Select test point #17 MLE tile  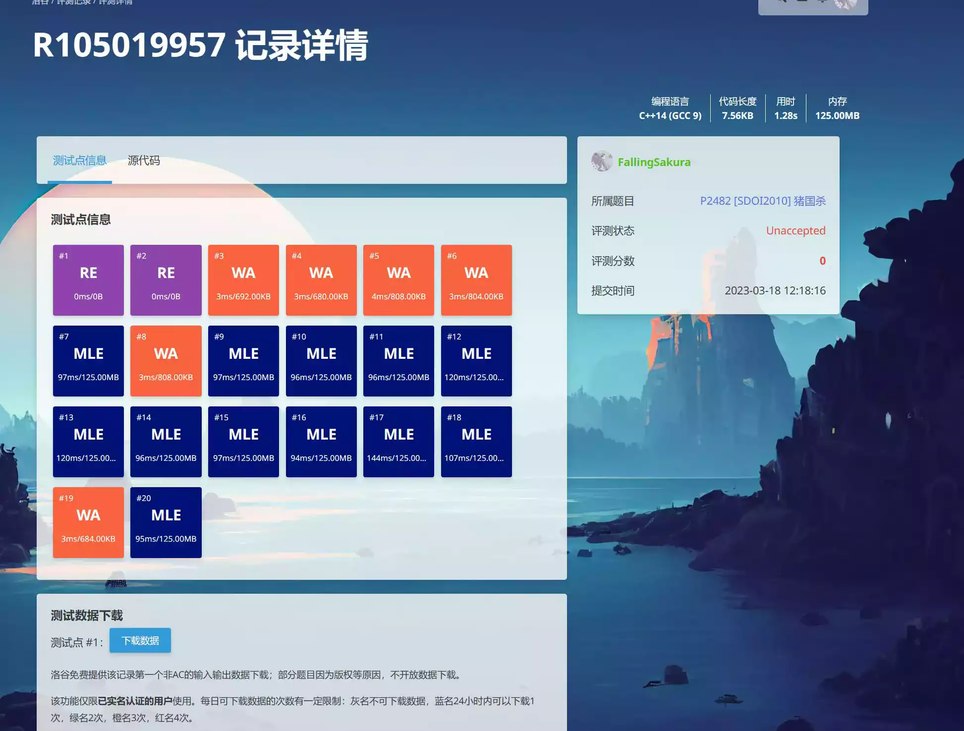click(x=398, y=442)
